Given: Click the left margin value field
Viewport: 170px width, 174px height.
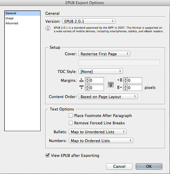Looking at the screenshot, I should 135,80.
